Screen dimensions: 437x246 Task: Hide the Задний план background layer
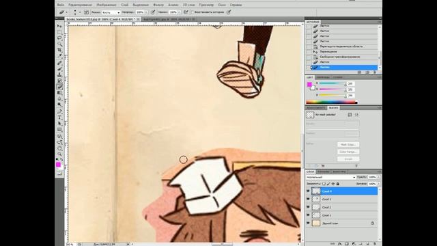click(308, 223)
